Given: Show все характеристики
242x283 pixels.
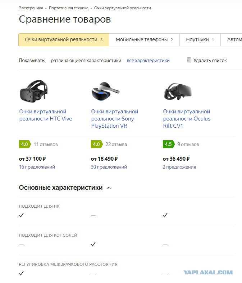Looking at the screenshot, I should point(148,61).
